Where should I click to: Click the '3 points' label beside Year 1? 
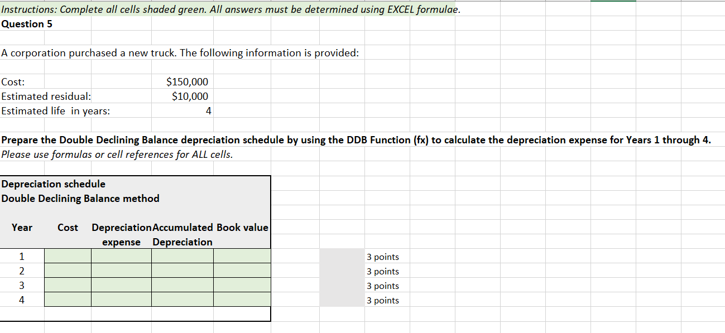coord(383,257)
